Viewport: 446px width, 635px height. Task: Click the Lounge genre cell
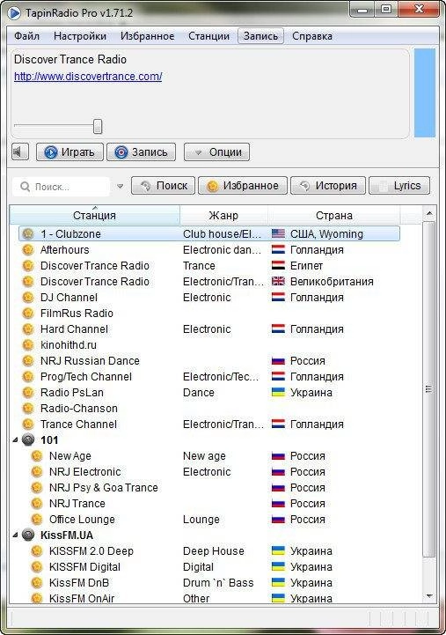pyautogui.click(x=201, y=519)
